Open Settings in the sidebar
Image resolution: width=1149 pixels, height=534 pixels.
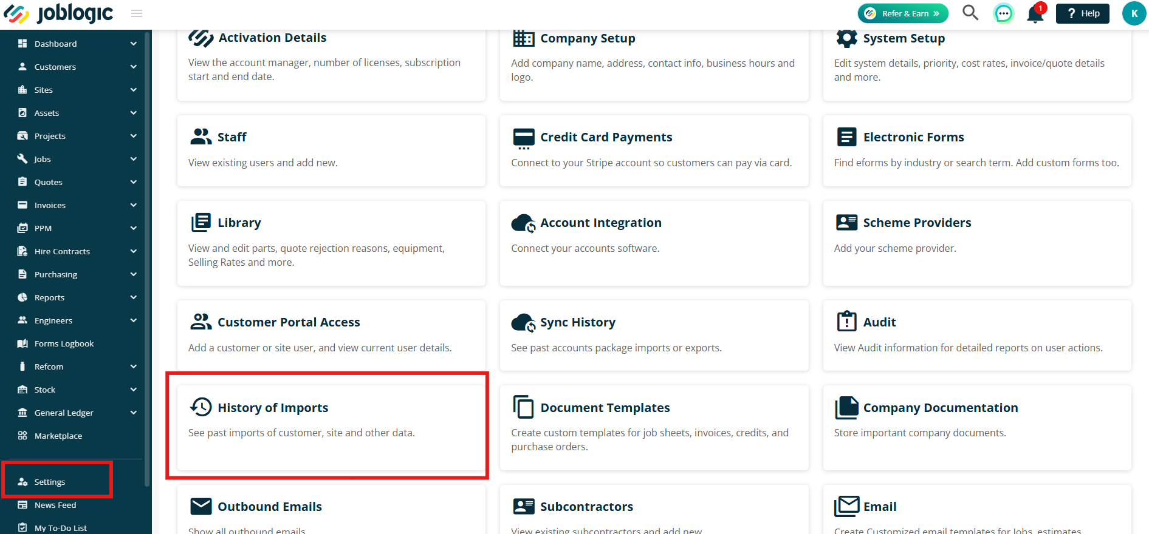50,482
